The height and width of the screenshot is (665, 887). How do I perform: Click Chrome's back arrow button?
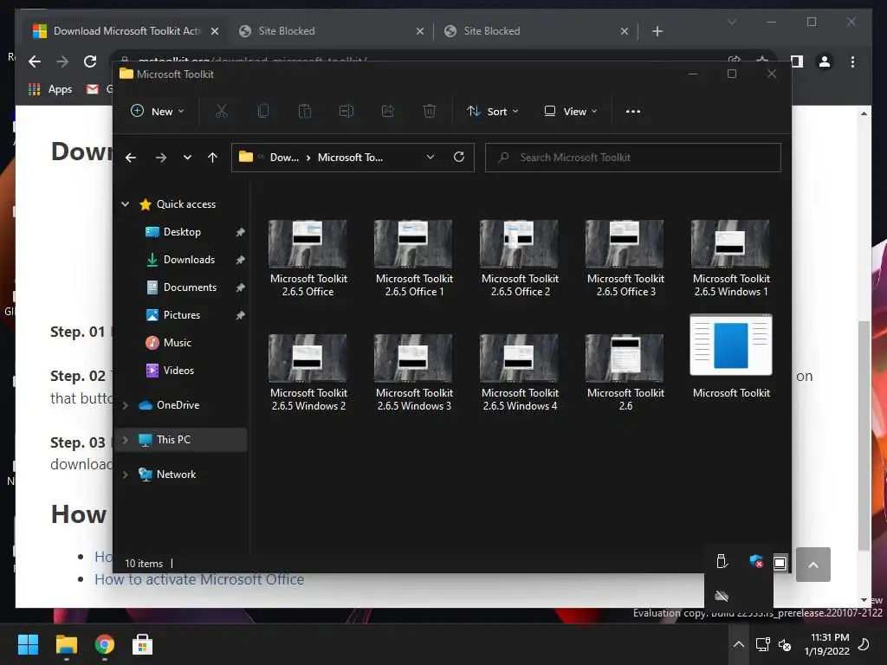[35, 61]
